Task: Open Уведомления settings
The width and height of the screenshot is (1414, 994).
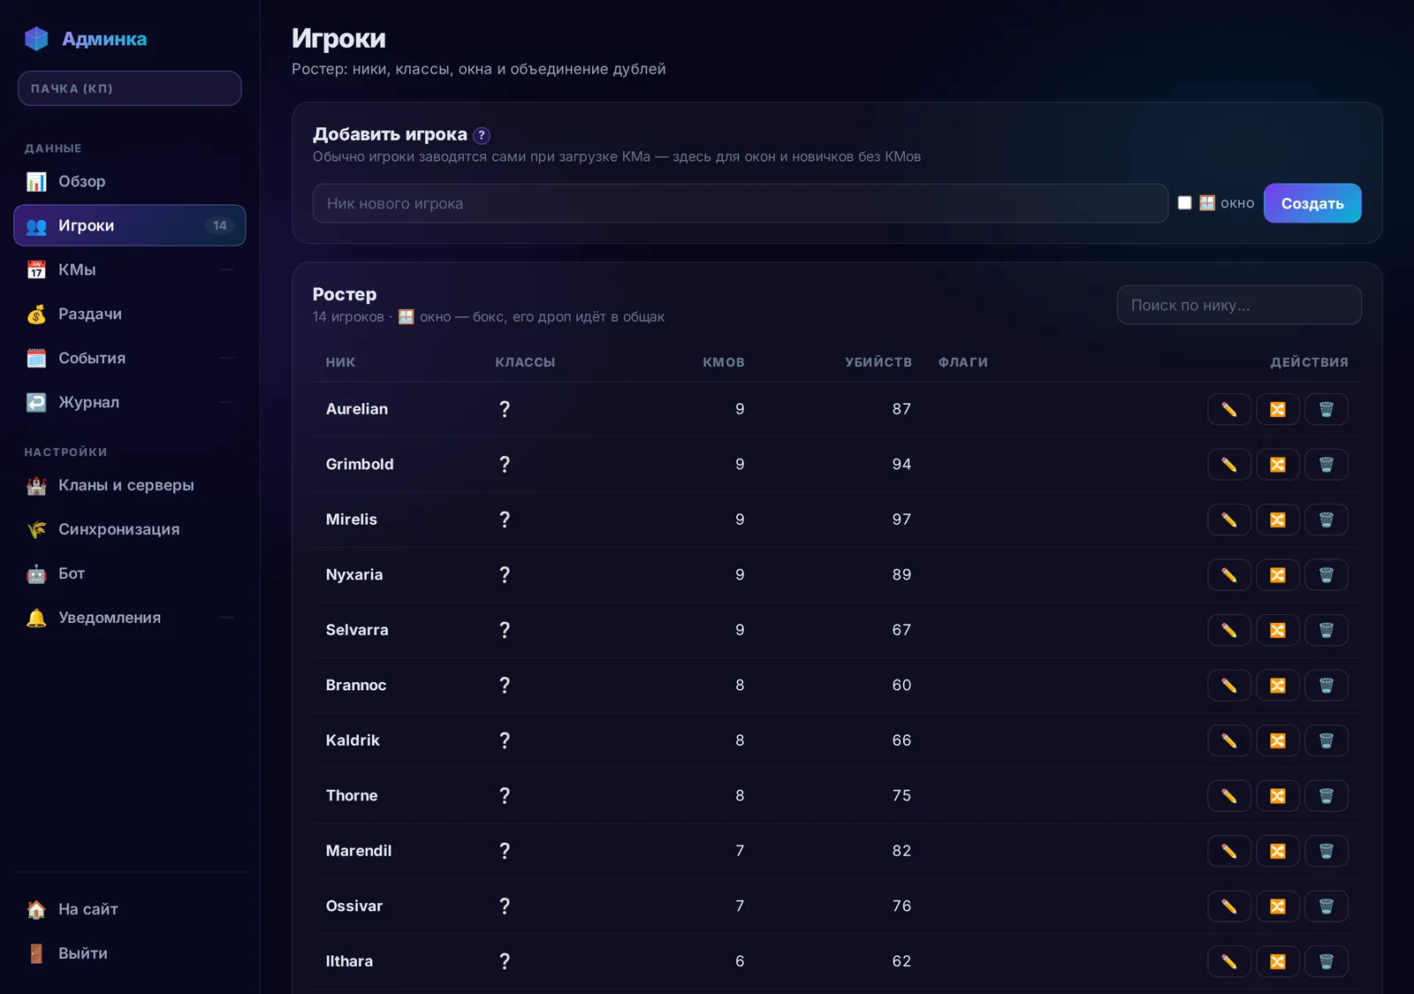Action: click(x=130, y=618)
